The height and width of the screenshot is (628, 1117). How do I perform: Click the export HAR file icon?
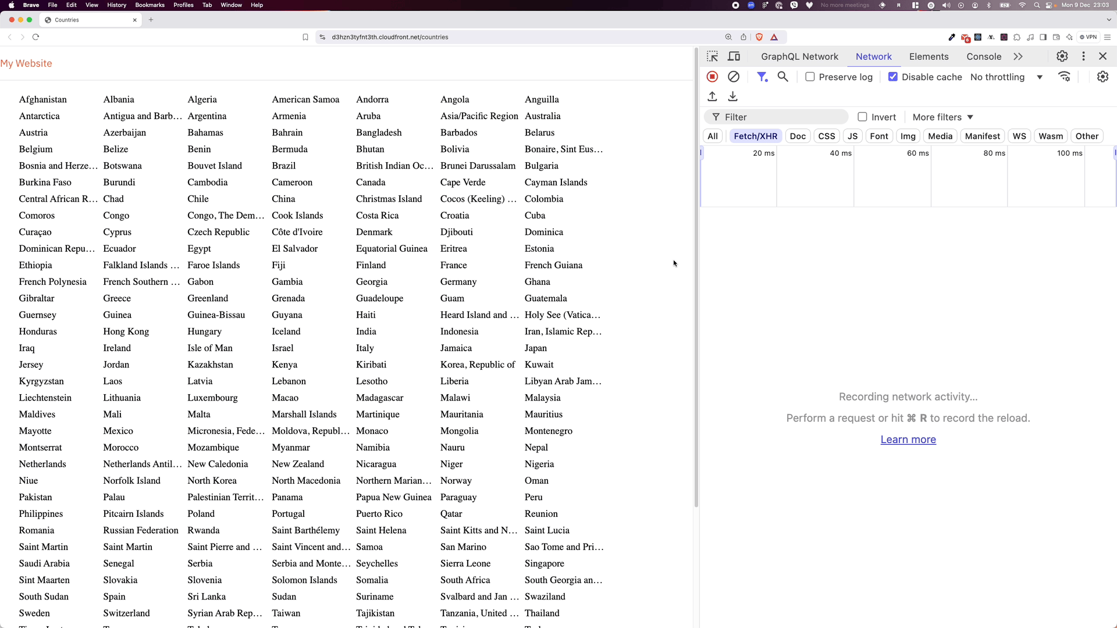coord(732,96)
